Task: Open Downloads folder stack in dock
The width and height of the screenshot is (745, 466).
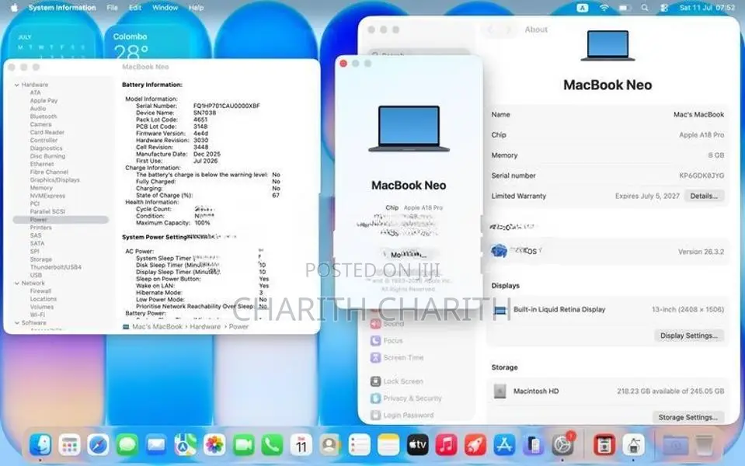Action: pos(676,445)
